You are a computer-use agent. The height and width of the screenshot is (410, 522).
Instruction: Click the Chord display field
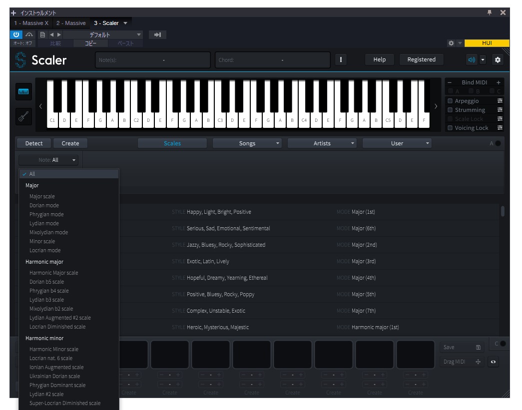coord(273,60)
